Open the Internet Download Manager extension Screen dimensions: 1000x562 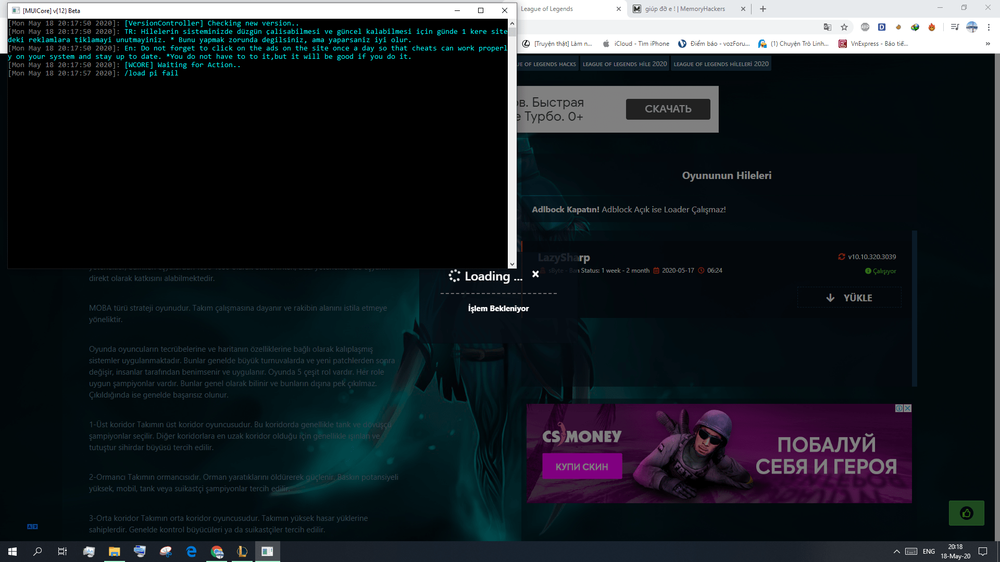pyautogui.click(x=915, y=27)
